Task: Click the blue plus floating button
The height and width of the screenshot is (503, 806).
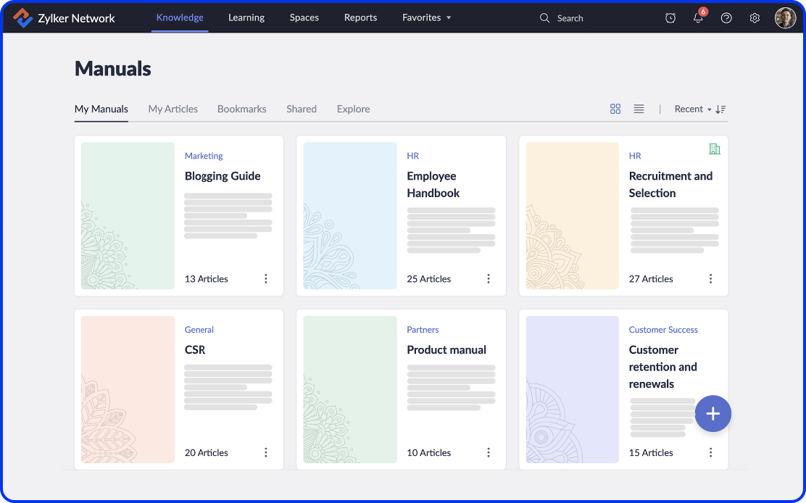Action: 712,414
